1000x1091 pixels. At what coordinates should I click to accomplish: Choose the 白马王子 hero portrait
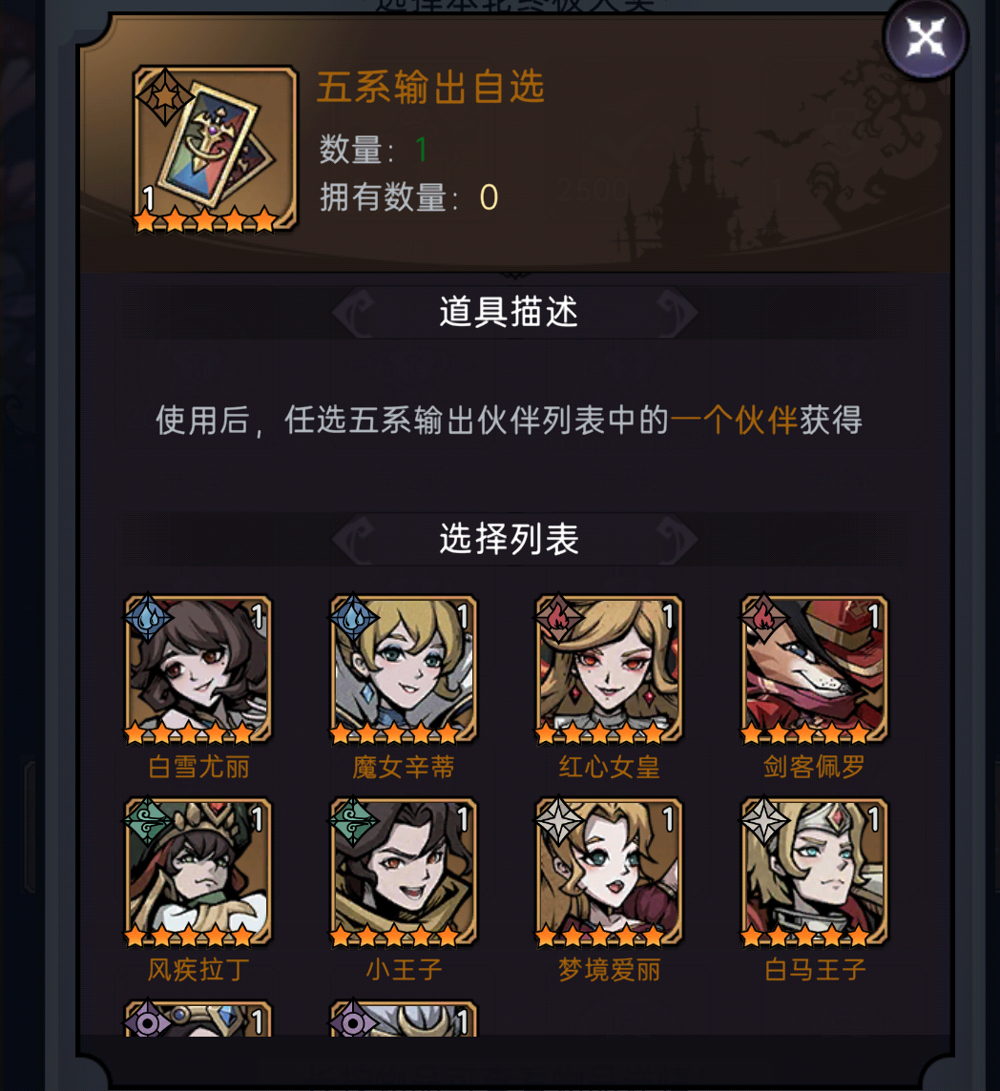(814, 873)
